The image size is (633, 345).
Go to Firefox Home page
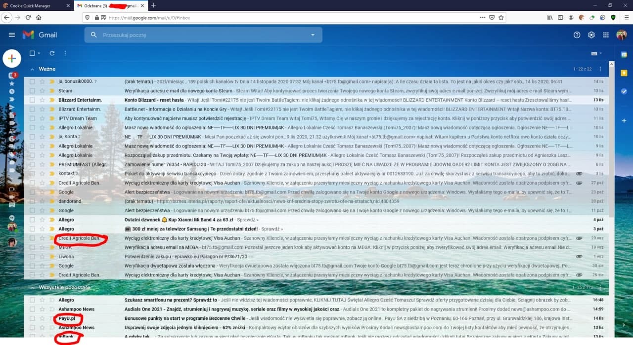coord(39,17)
